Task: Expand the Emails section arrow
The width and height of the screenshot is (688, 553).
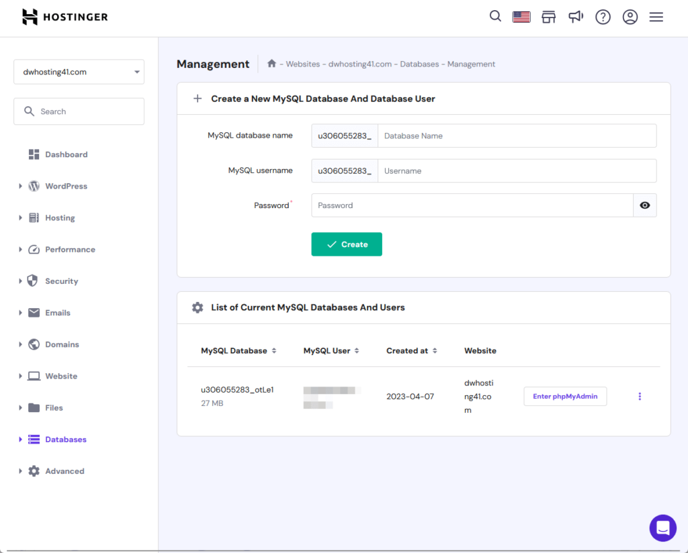Action: pyautogui.click(x=20, y=313)
